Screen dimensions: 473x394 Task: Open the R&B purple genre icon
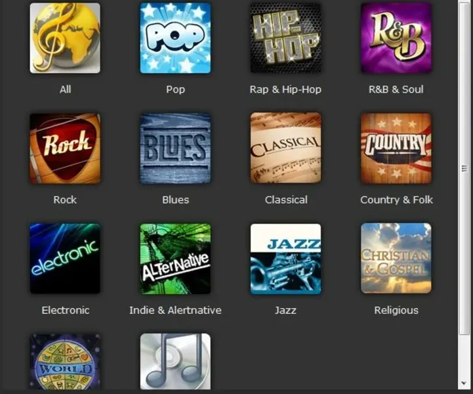coord(396,38)
